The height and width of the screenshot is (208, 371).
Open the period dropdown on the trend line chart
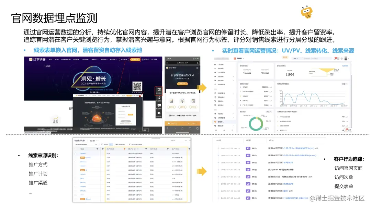click(x=344, y=84)
